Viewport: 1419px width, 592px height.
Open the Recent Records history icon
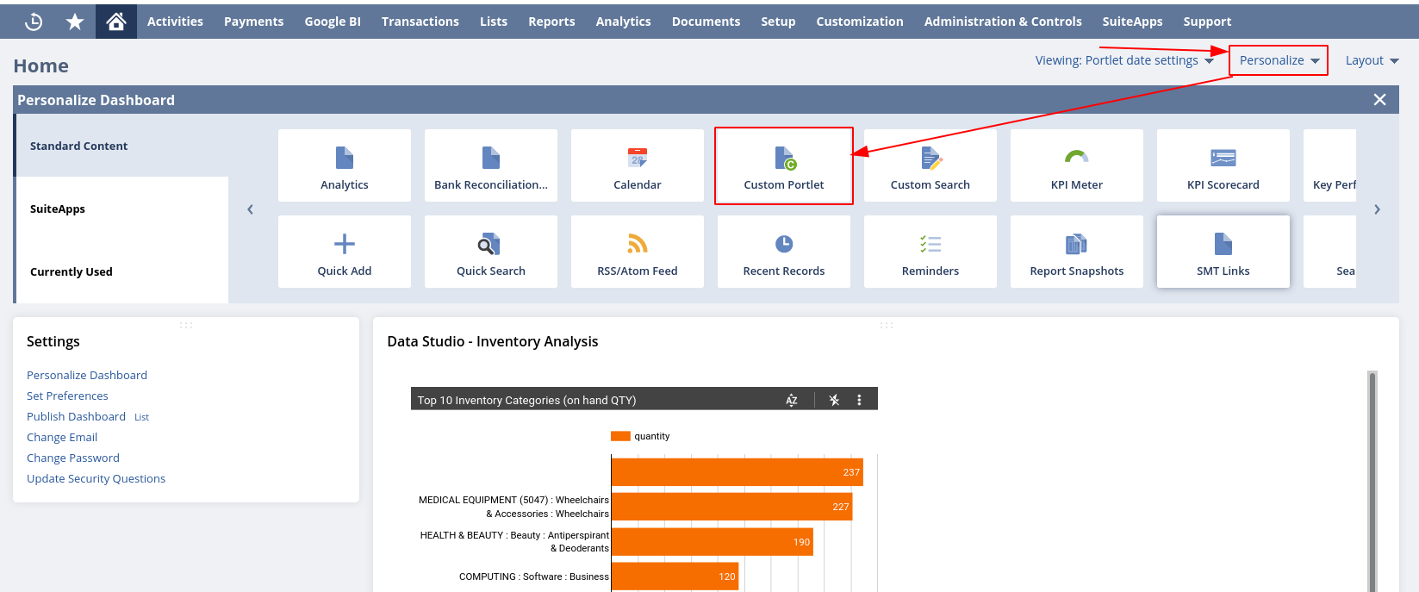tap(34, 22)
